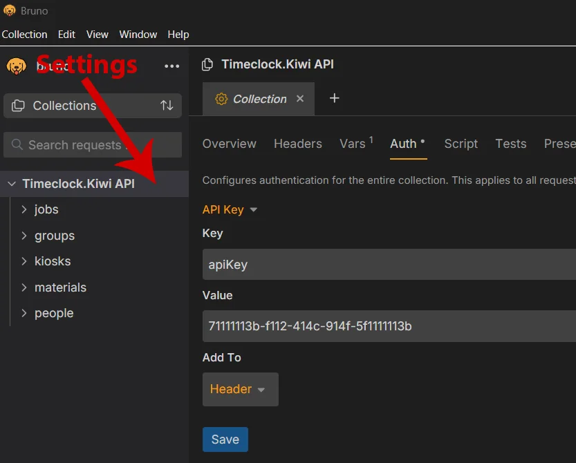Image resolution: width=576 pixels, height=463 pixels.
Task: Switch to the Script tab
Action: point(461,144)
